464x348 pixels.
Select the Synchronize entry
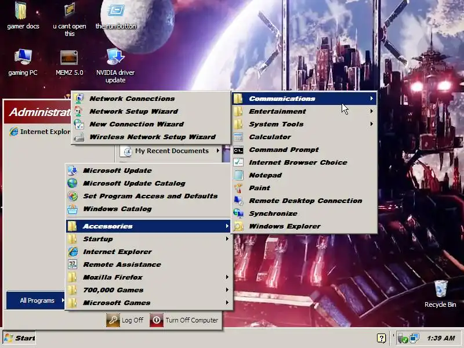point(304,213)
